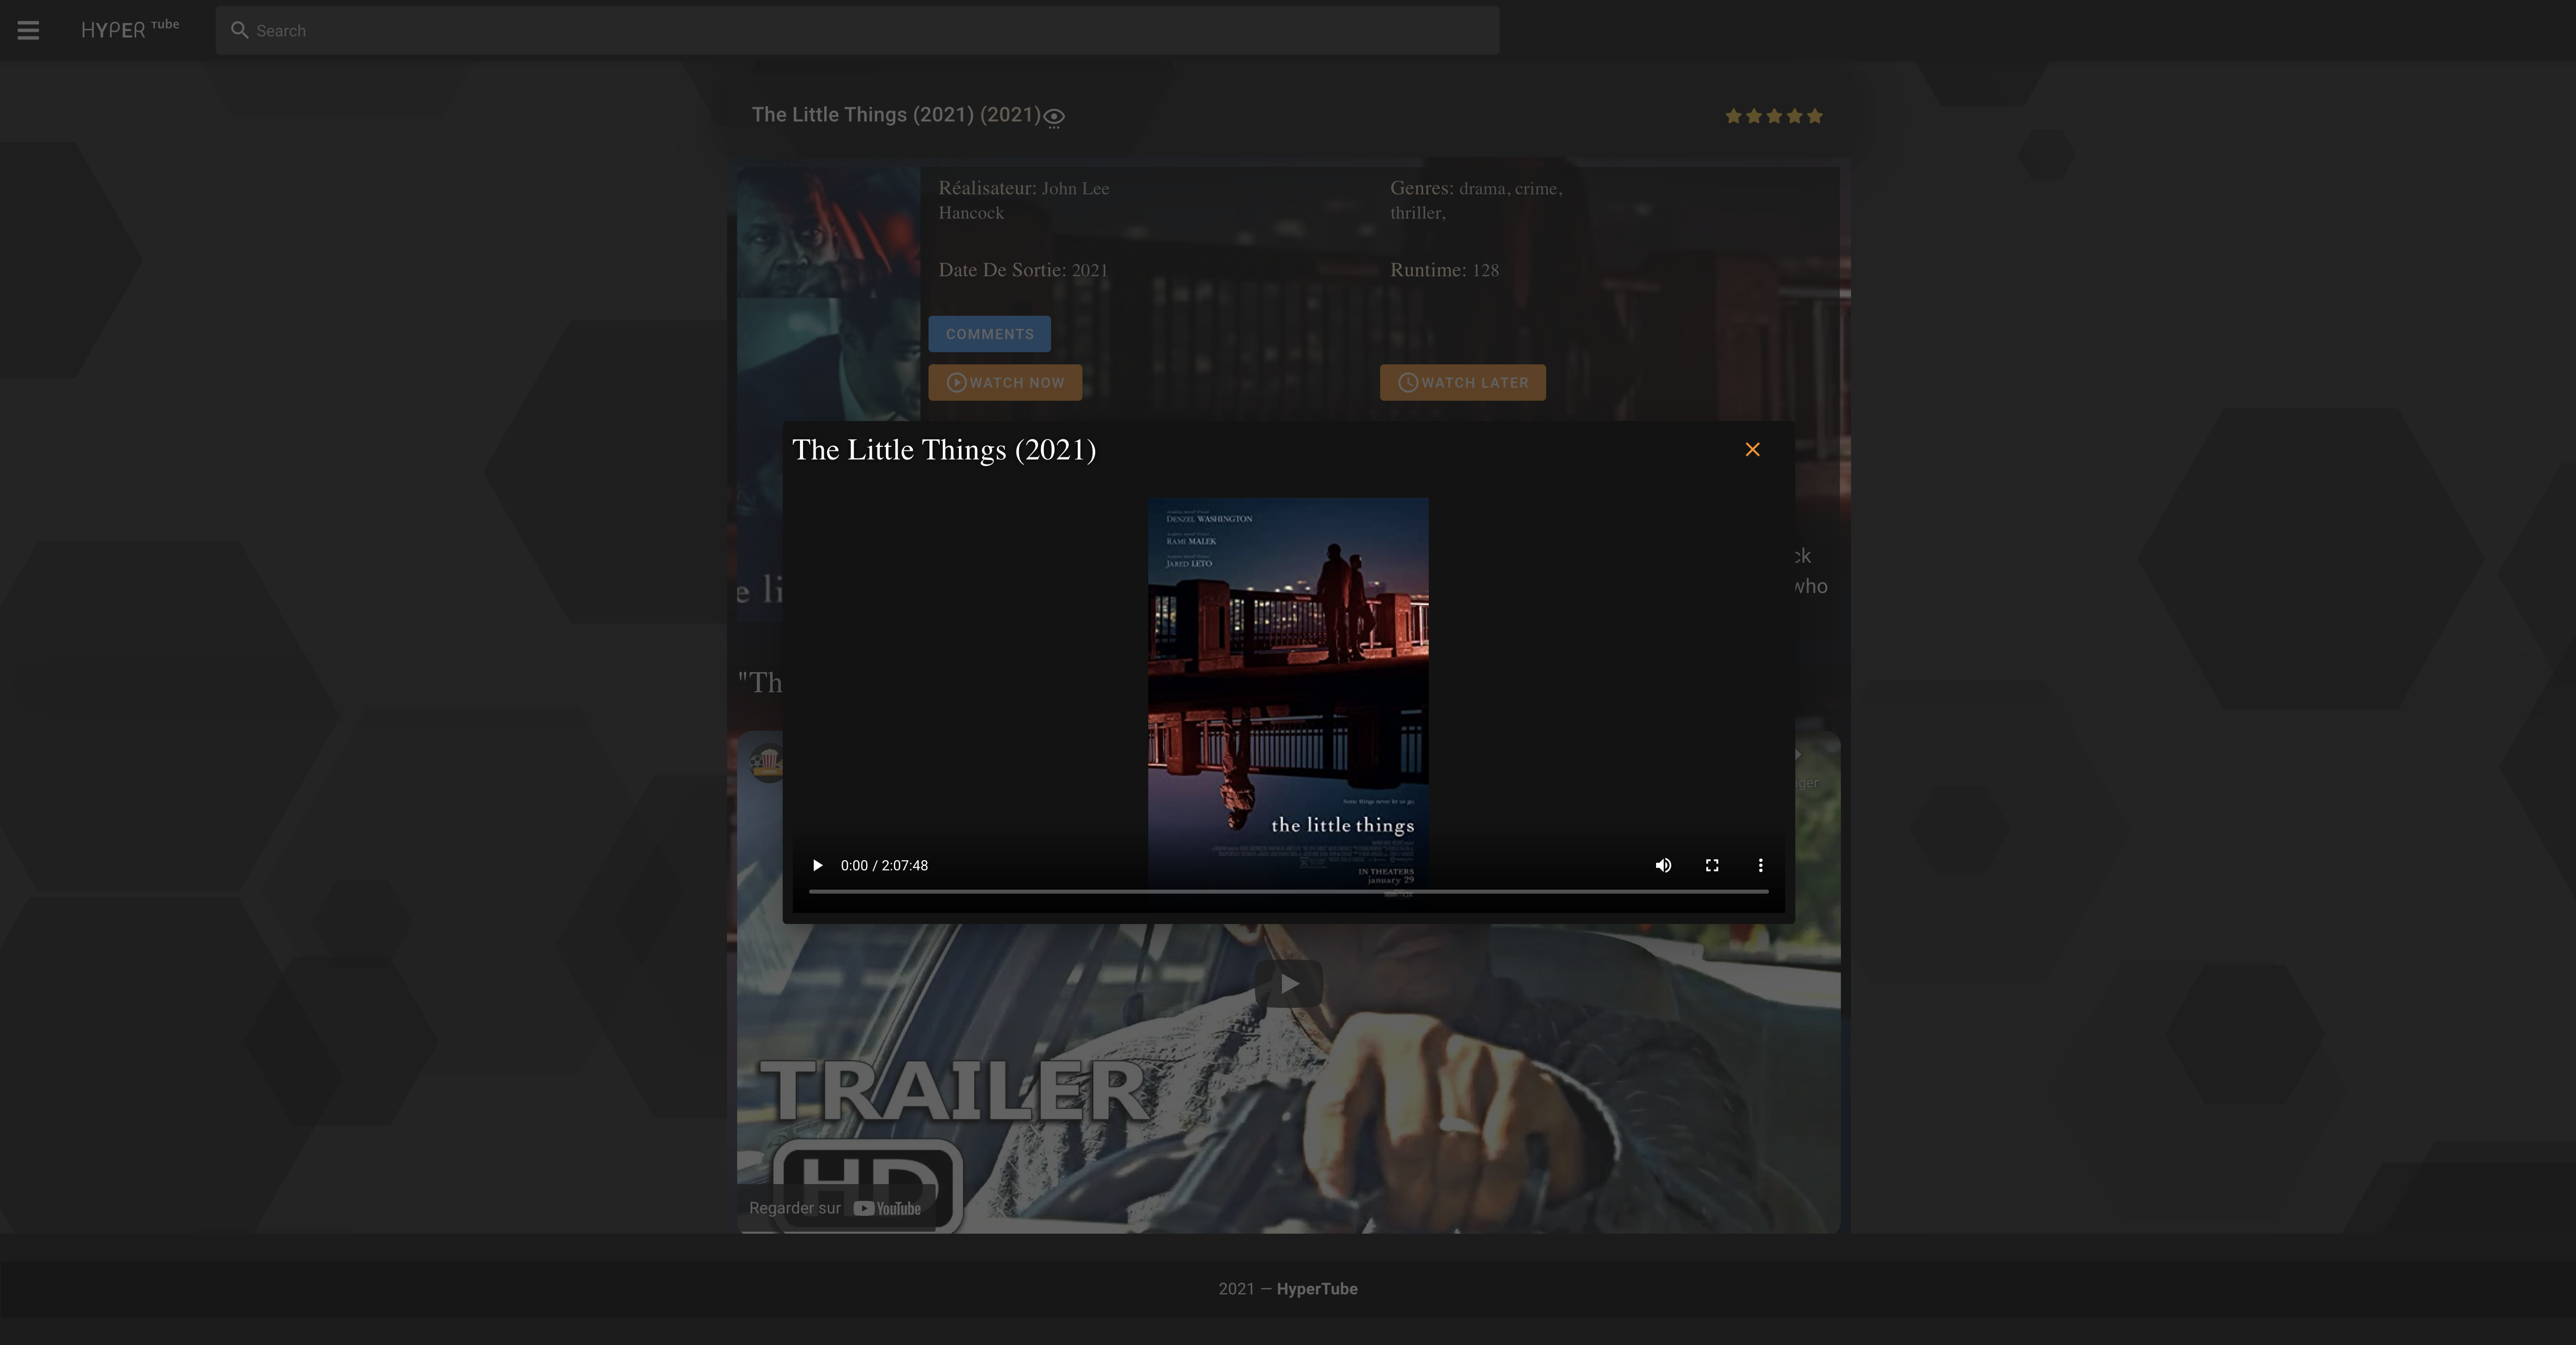Open the Comments section
Viewport: 2576px width, 1345px height.
pos(989,334)
